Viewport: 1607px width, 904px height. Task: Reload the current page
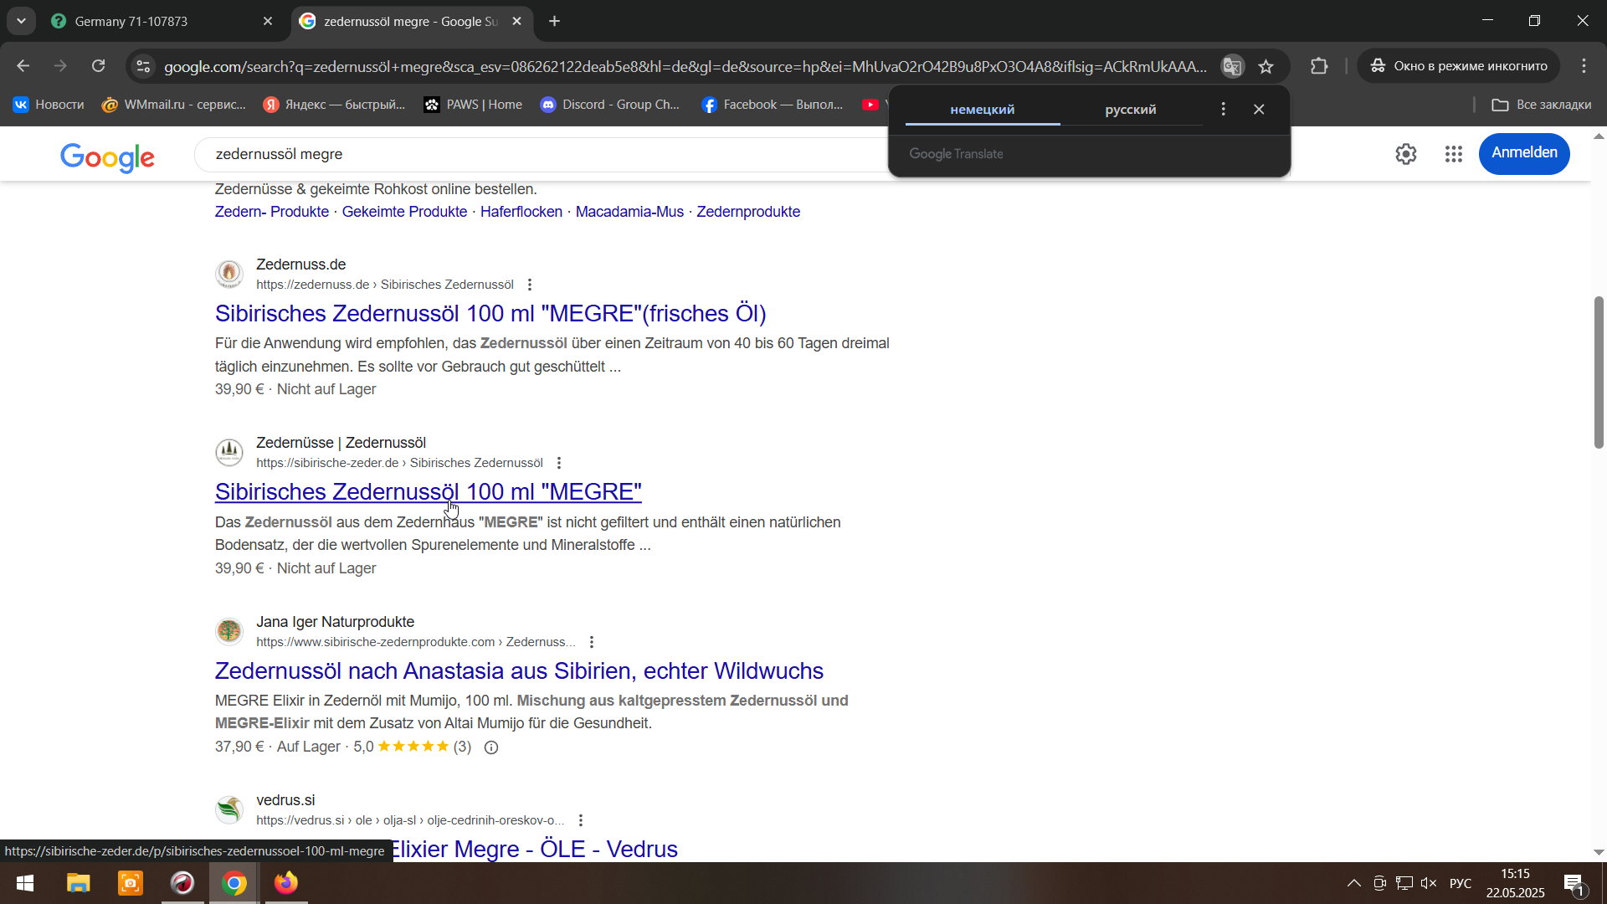pos(99,66)
